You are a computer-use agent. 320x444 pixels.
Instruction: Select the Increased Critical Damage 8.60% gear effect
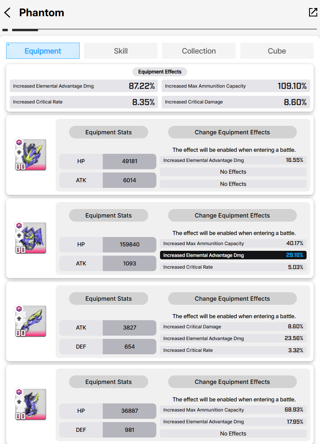tap(233, 327)
